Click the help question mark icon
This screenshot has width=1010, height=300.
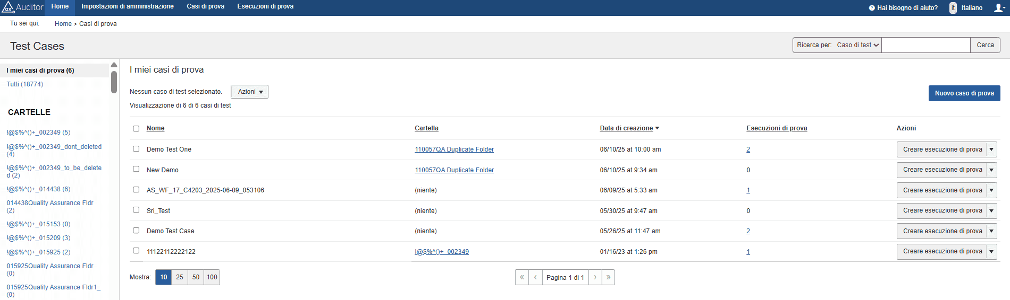pos(872,8)
